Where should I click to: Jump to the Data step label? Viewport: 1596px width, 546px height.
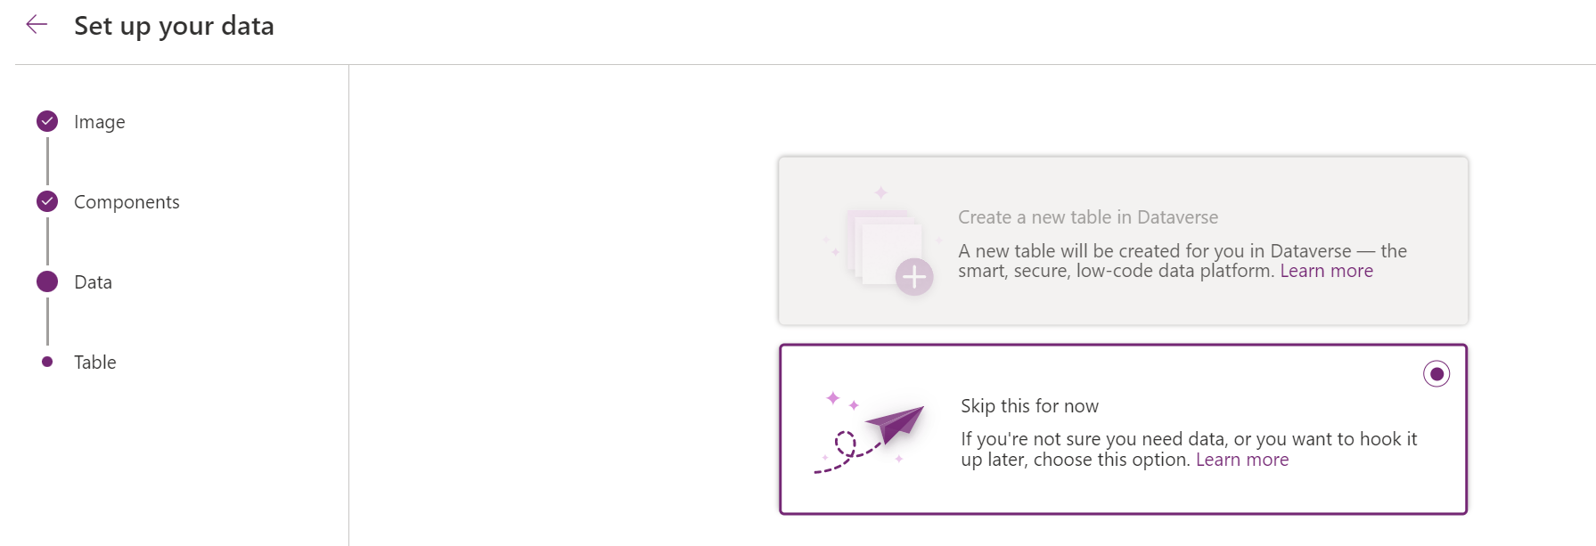[93, 281]
